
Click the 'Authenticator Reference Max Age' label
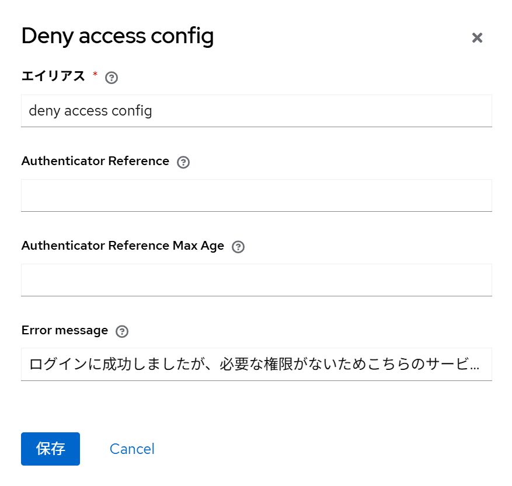(123, 246)
